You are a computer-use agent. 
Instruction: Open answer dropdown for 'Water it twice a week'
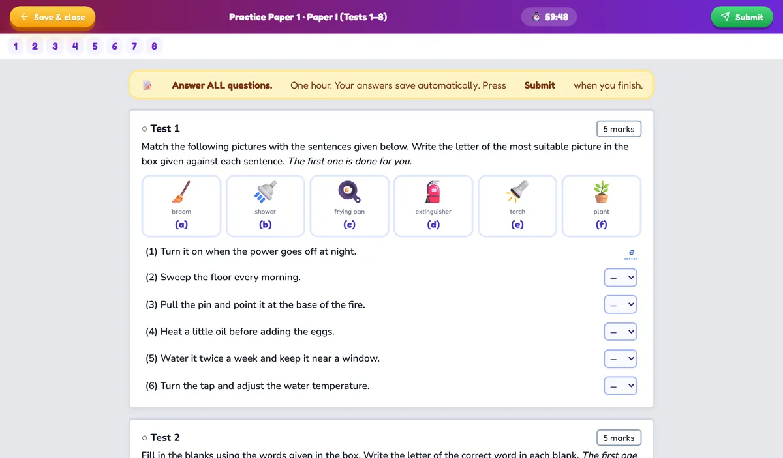[620, 359]
